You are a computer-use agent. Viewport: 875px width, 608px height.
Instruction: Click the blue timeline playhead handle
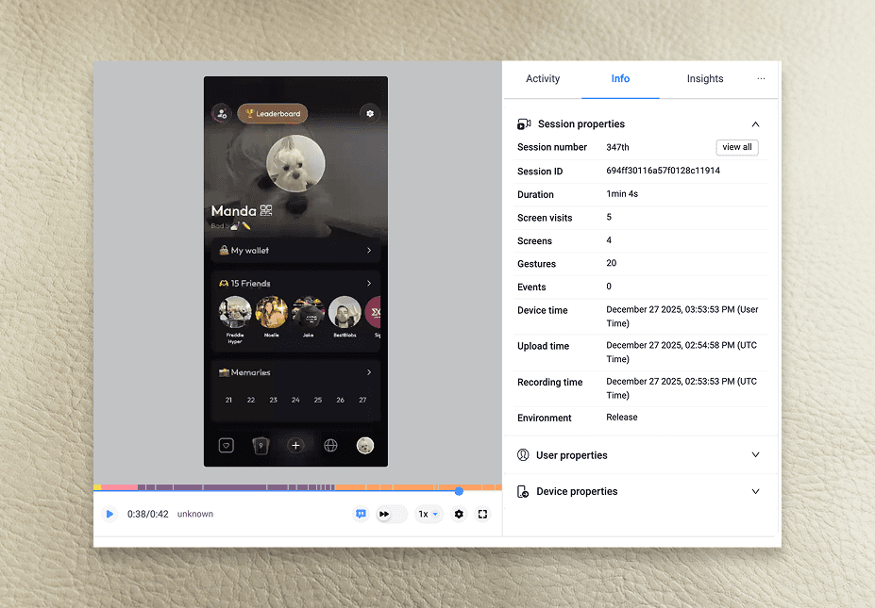(x=459, y=491)
